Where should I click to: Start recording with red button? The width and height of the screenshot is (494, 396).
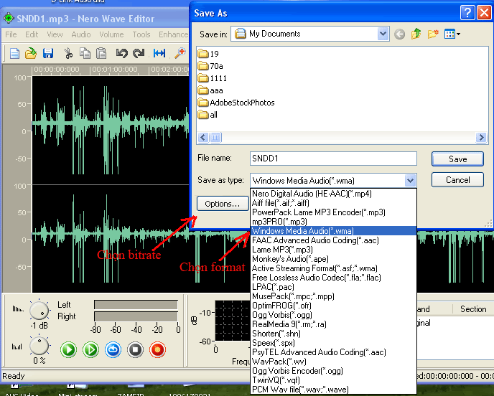click(x=157, y=349)
